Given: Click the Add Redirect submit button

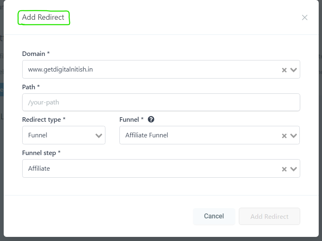Looking at the screenshot, I should pyautogui.click(x=269, y=216).
